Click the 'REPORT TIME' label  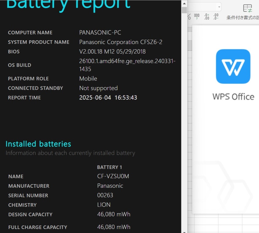pos(25,98)
